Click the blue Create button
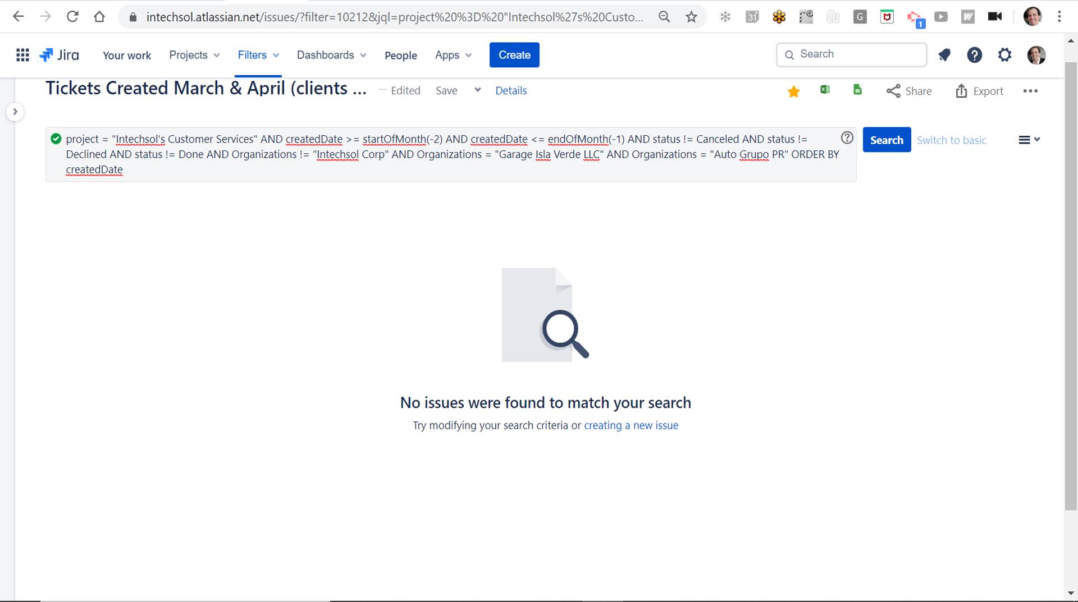 [514, 55]
